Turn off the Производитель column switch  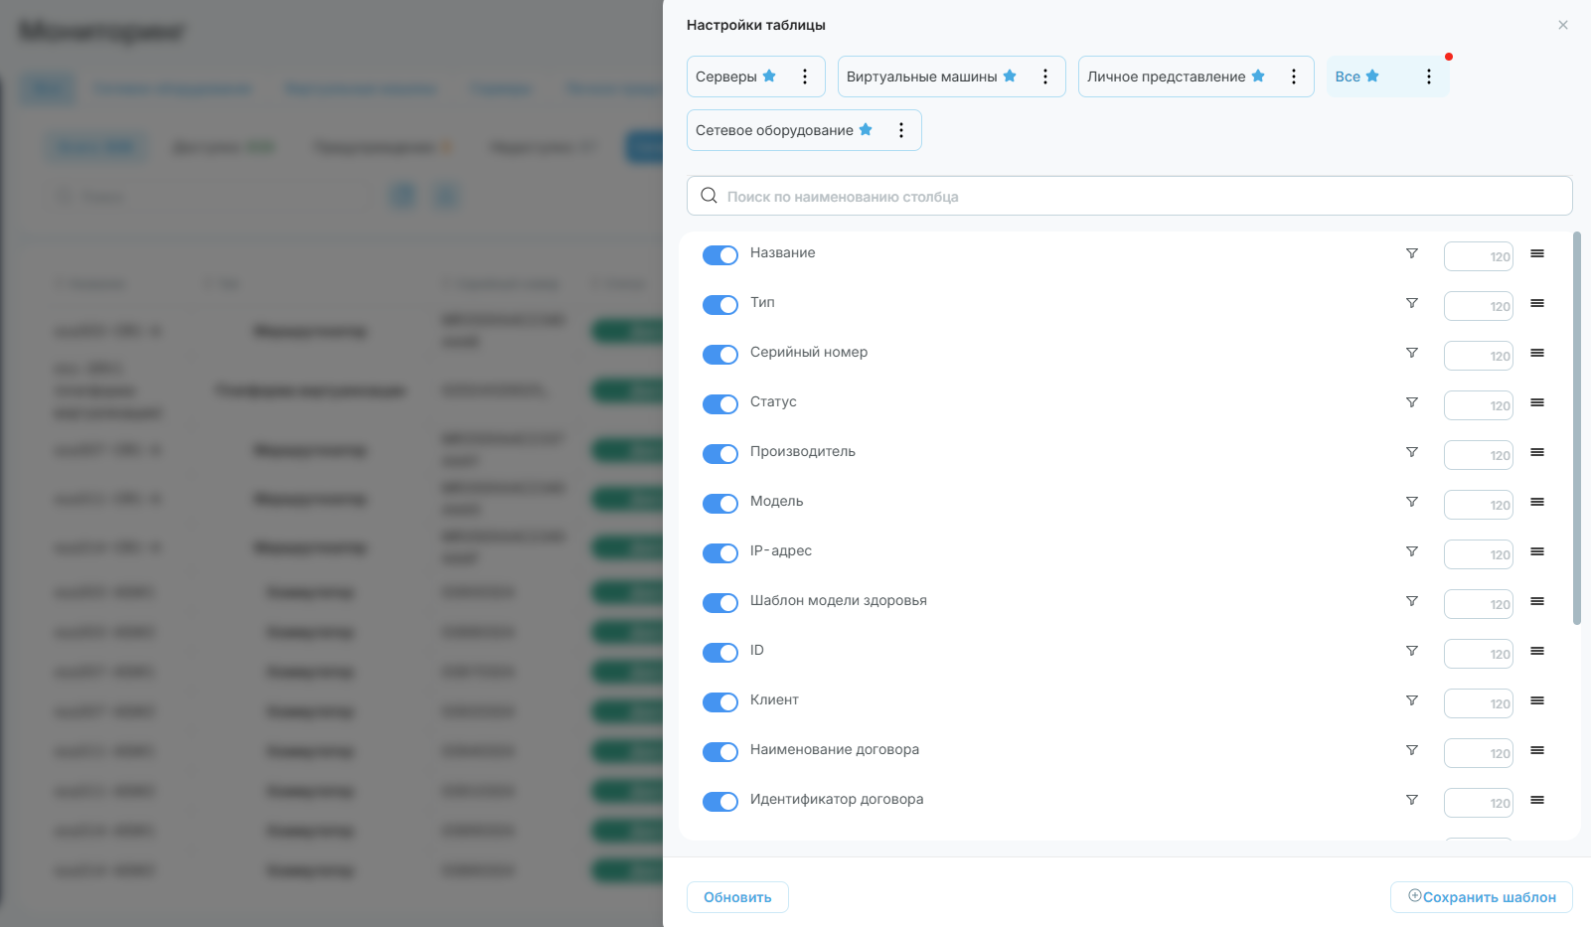tap(720, 454)
